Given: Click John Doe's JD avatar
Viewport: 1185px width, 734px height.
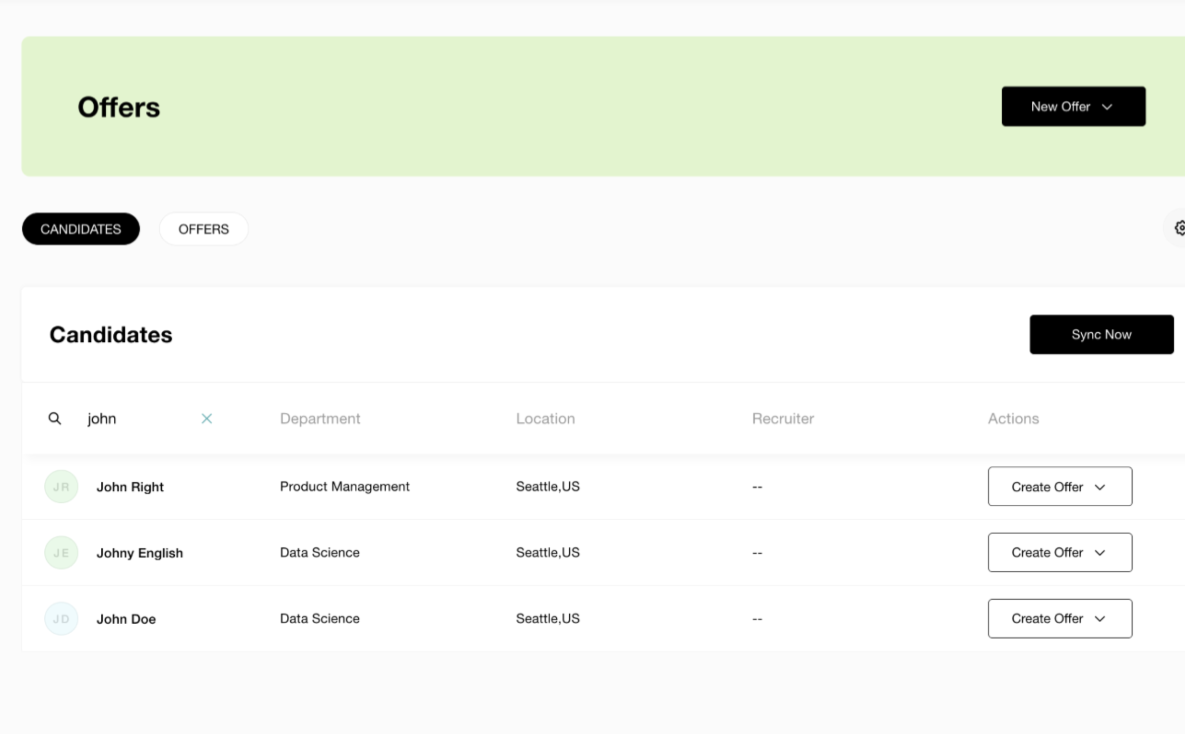Looking at the screenshot, I should click(x=61, y=618).
